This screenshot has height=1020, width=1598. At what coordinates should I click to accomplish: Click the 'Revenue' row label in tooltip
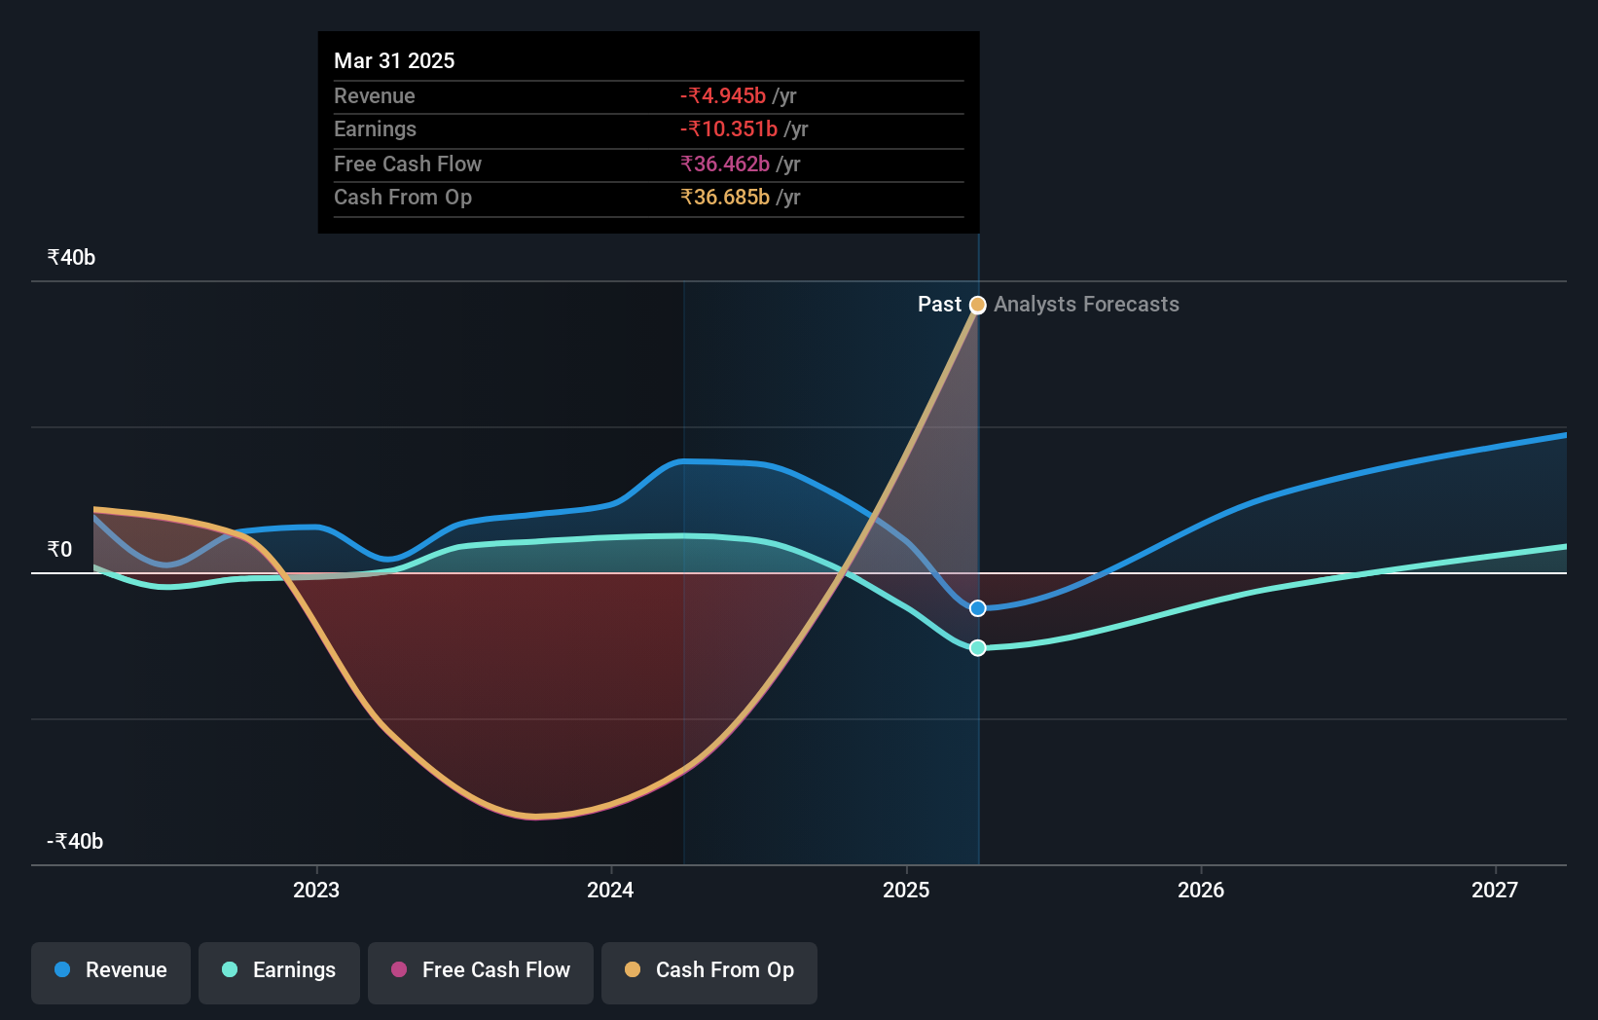pos(375,95)
